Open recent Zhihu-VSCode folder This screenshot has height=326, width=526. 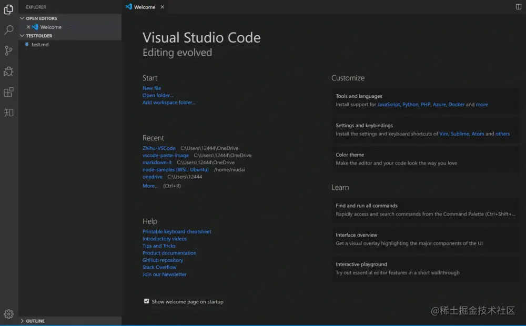pos(159,148)
